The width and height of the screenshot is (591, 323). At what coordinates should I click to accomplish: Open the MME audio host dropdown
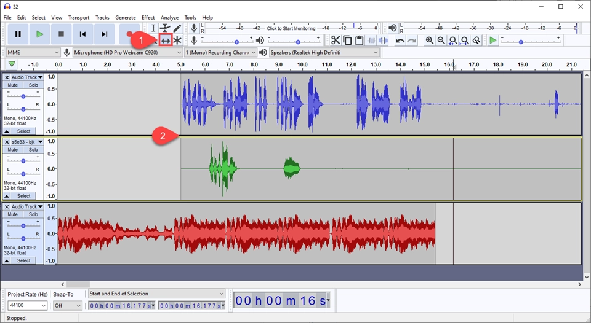pos(32,53)
